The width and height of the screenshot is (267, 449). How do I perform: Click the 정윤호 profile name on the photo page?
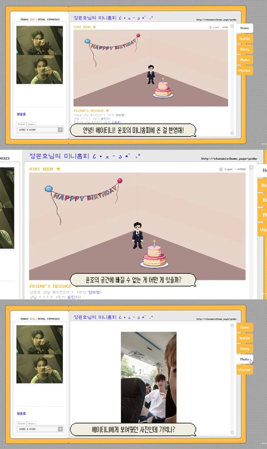pyautogui.click(x=21, y=414)
